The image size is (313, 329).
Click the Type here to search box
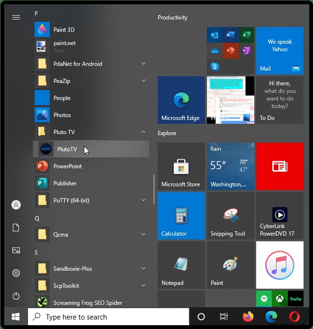pos(108,316)
